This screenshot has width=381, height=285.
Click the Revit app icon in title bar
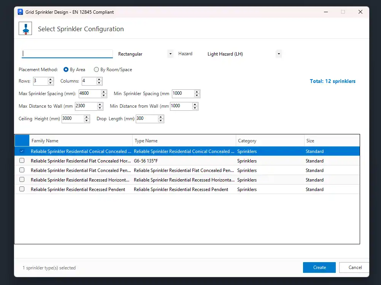click(x=21, y=12)
